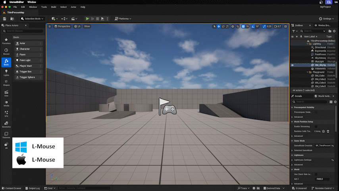Screen dimensions: 339x191
Task: Click the Eject/Simulate button beside Stop
Action: coord(102,19)
